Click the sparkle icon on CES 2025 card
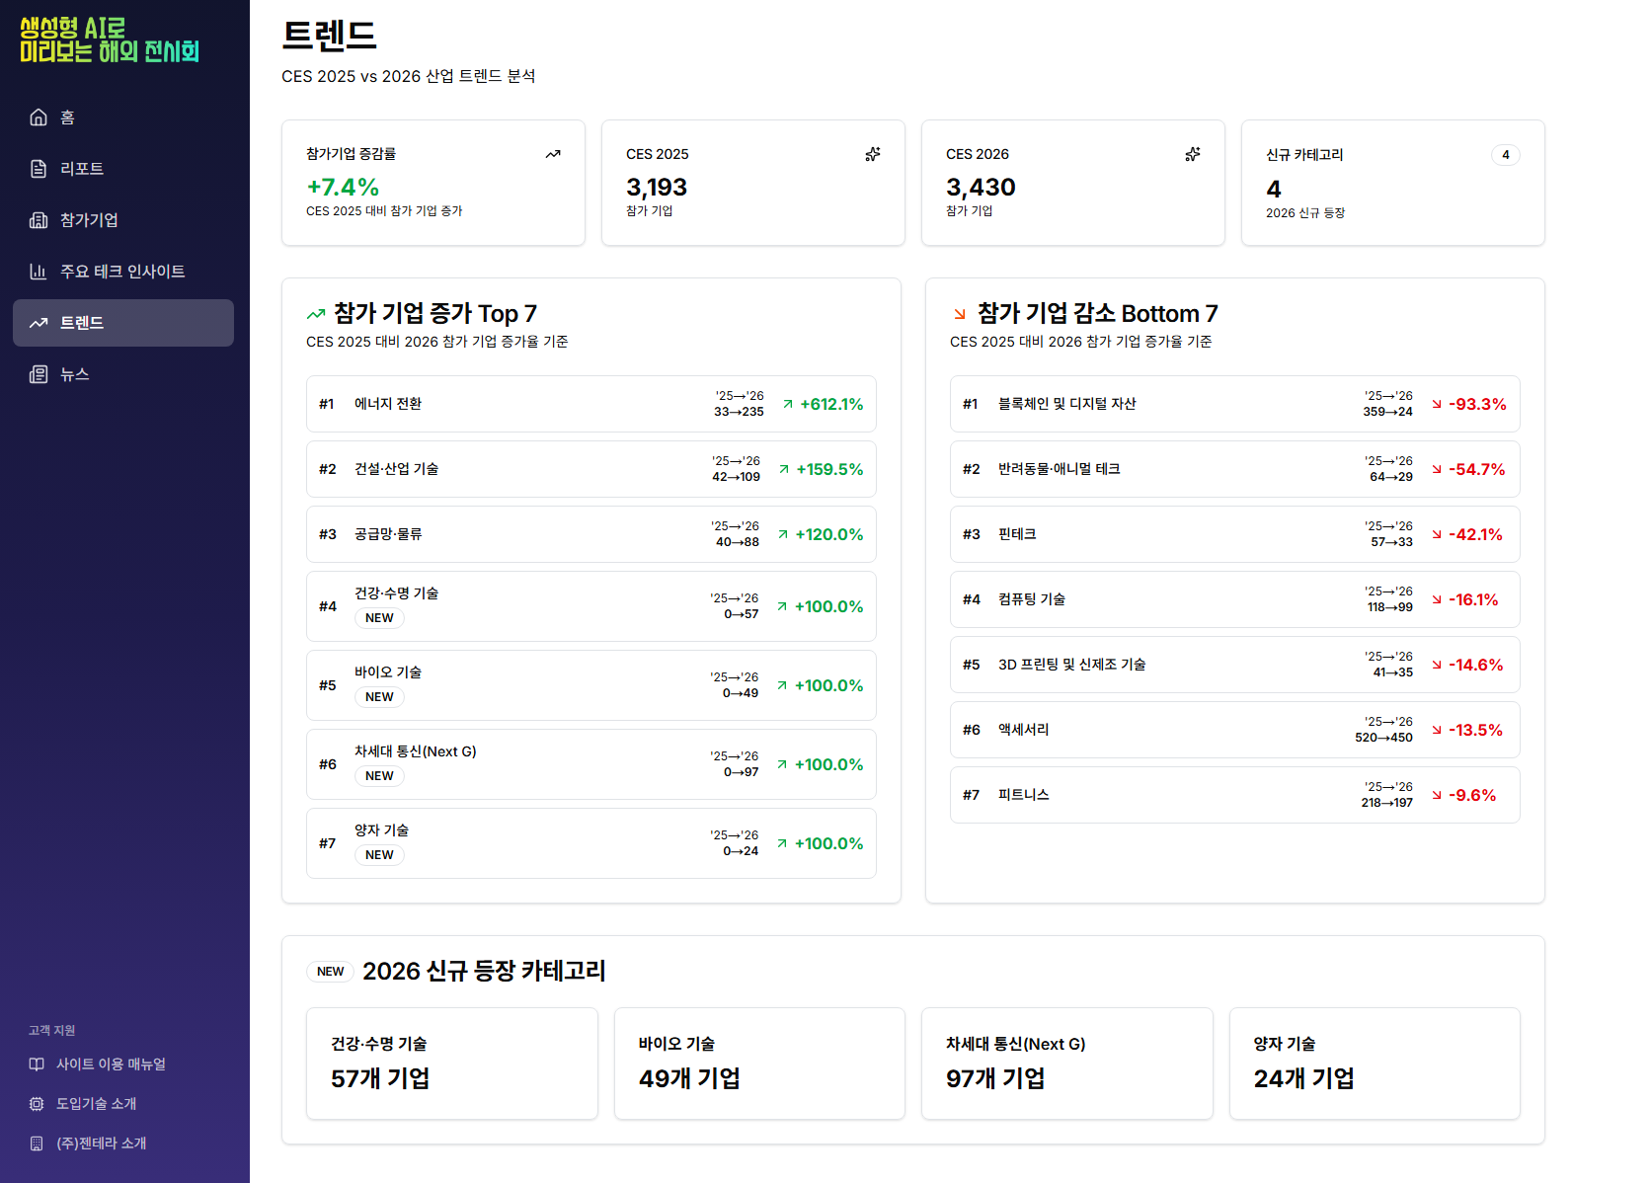 click(x=873, y=154)
